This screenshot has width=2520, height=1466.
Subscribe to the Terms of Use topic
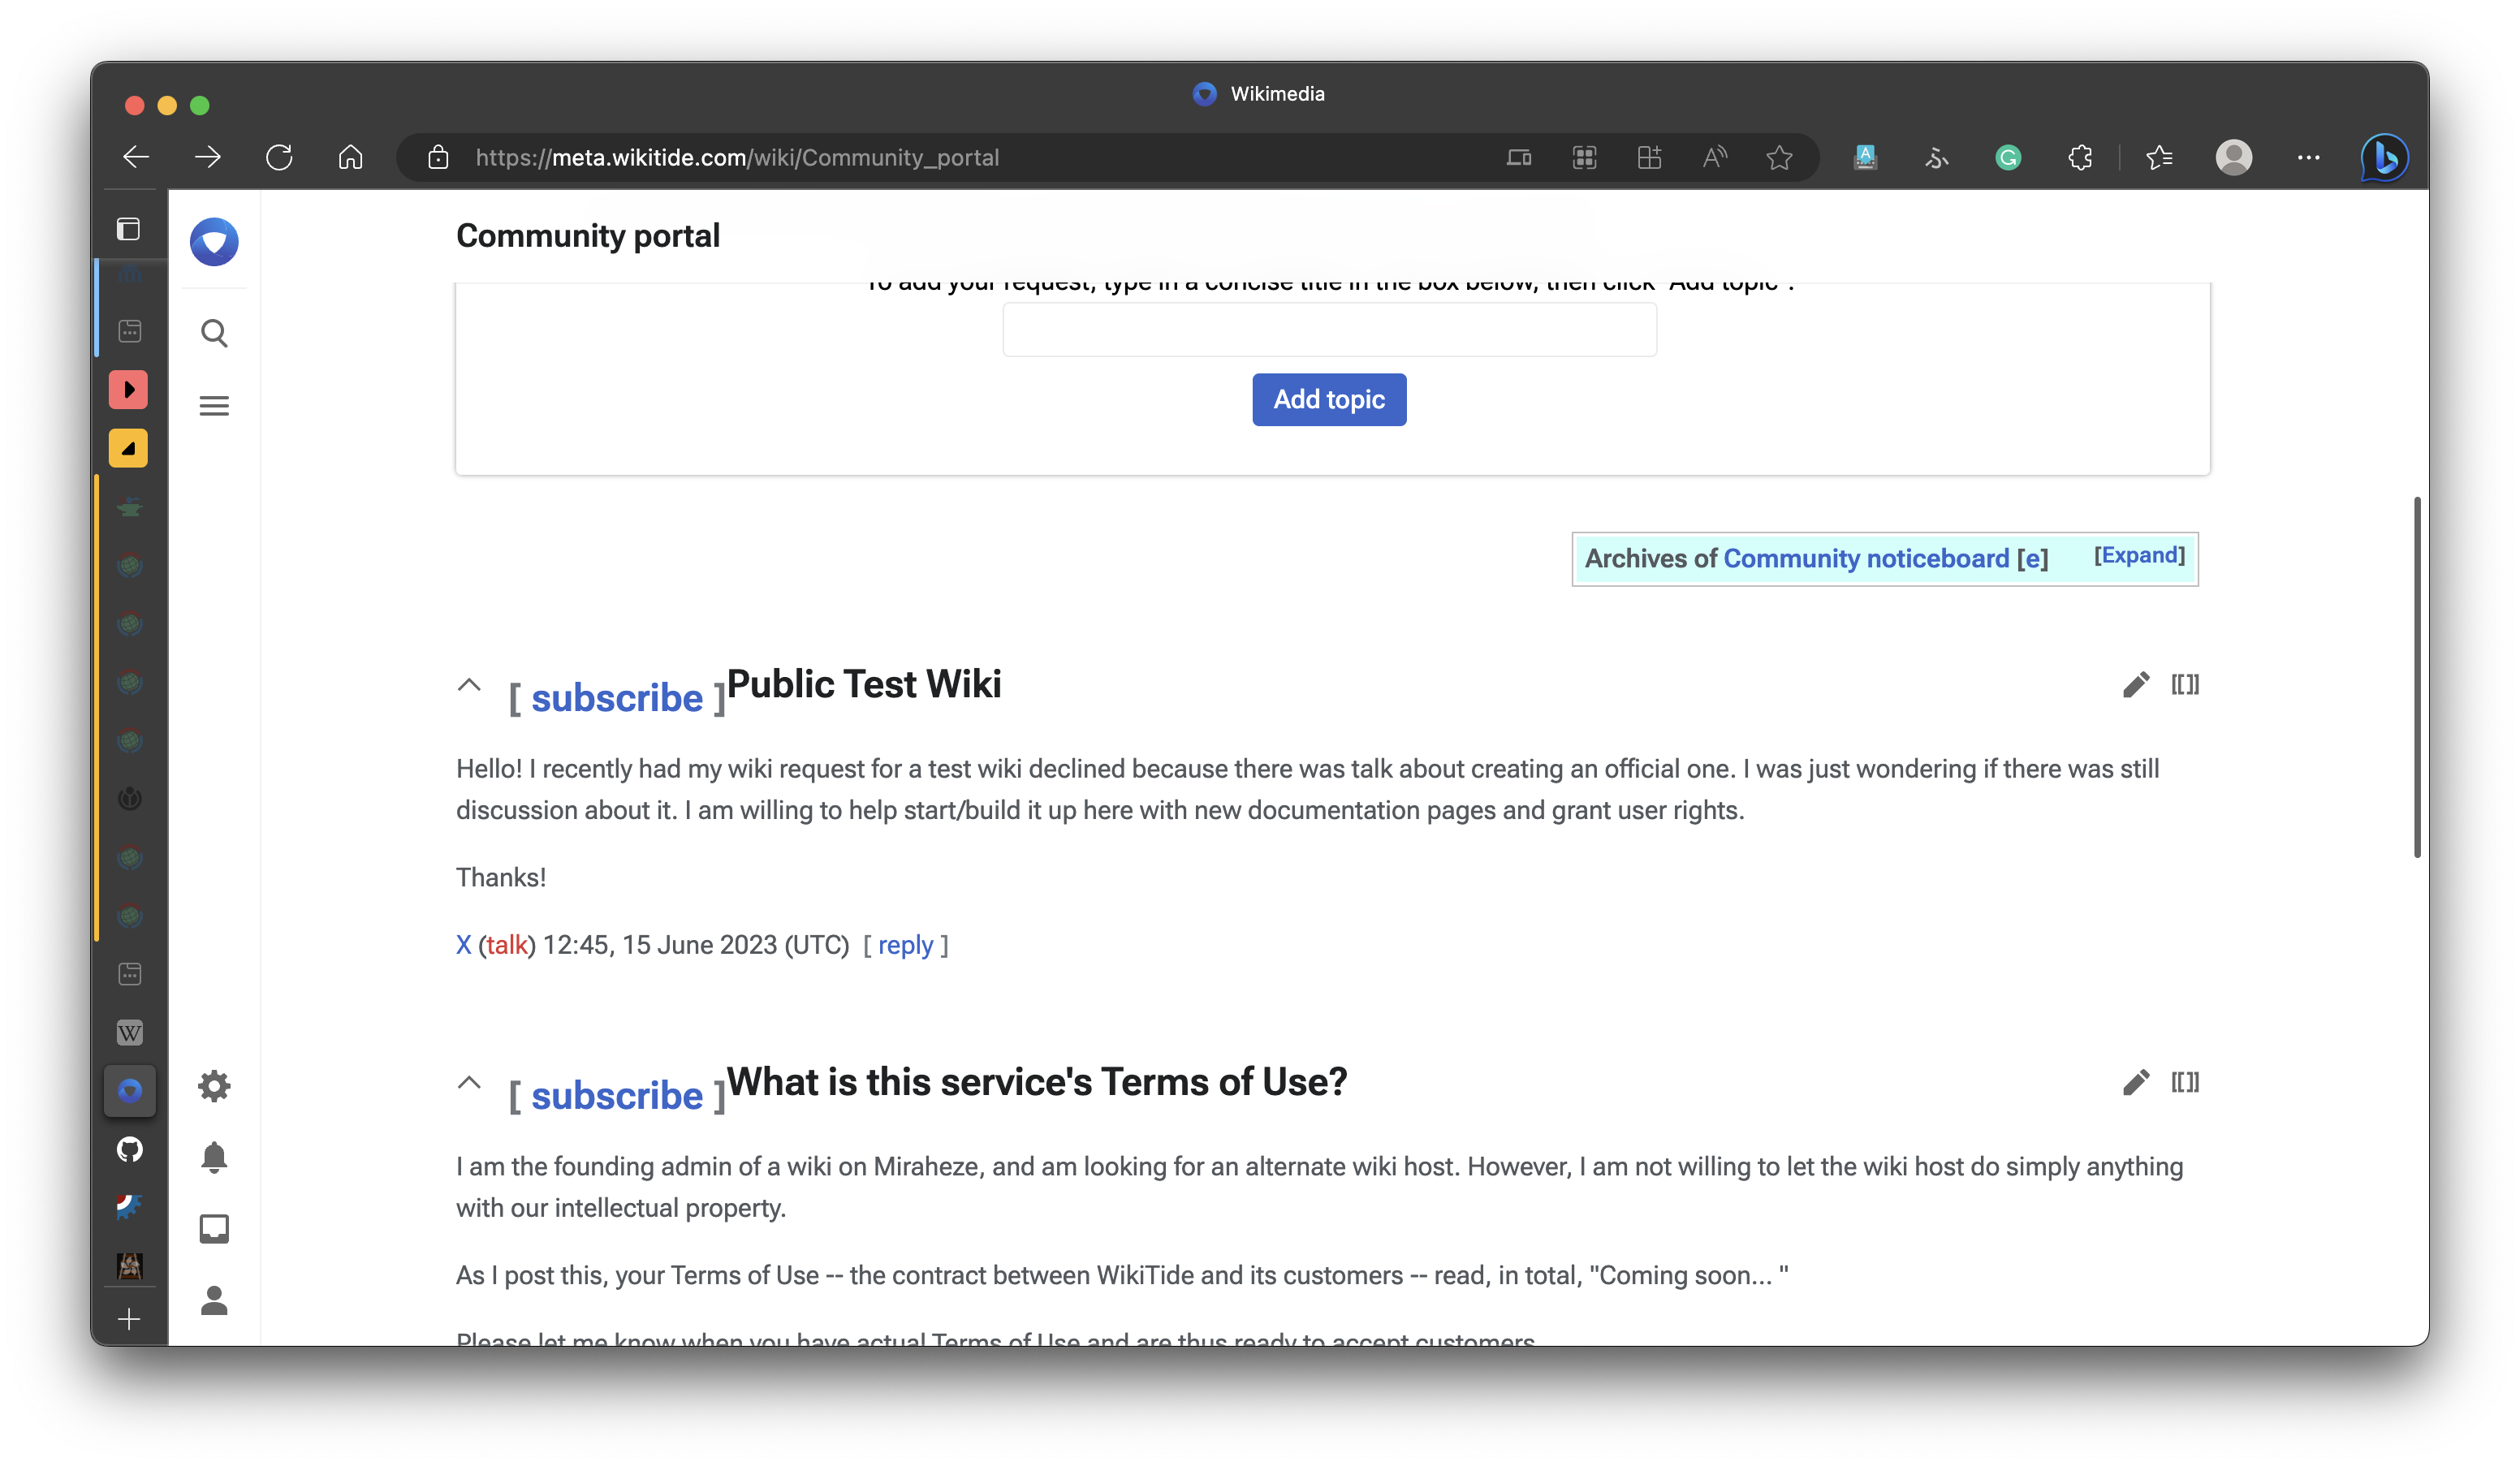click(617, 1095)
